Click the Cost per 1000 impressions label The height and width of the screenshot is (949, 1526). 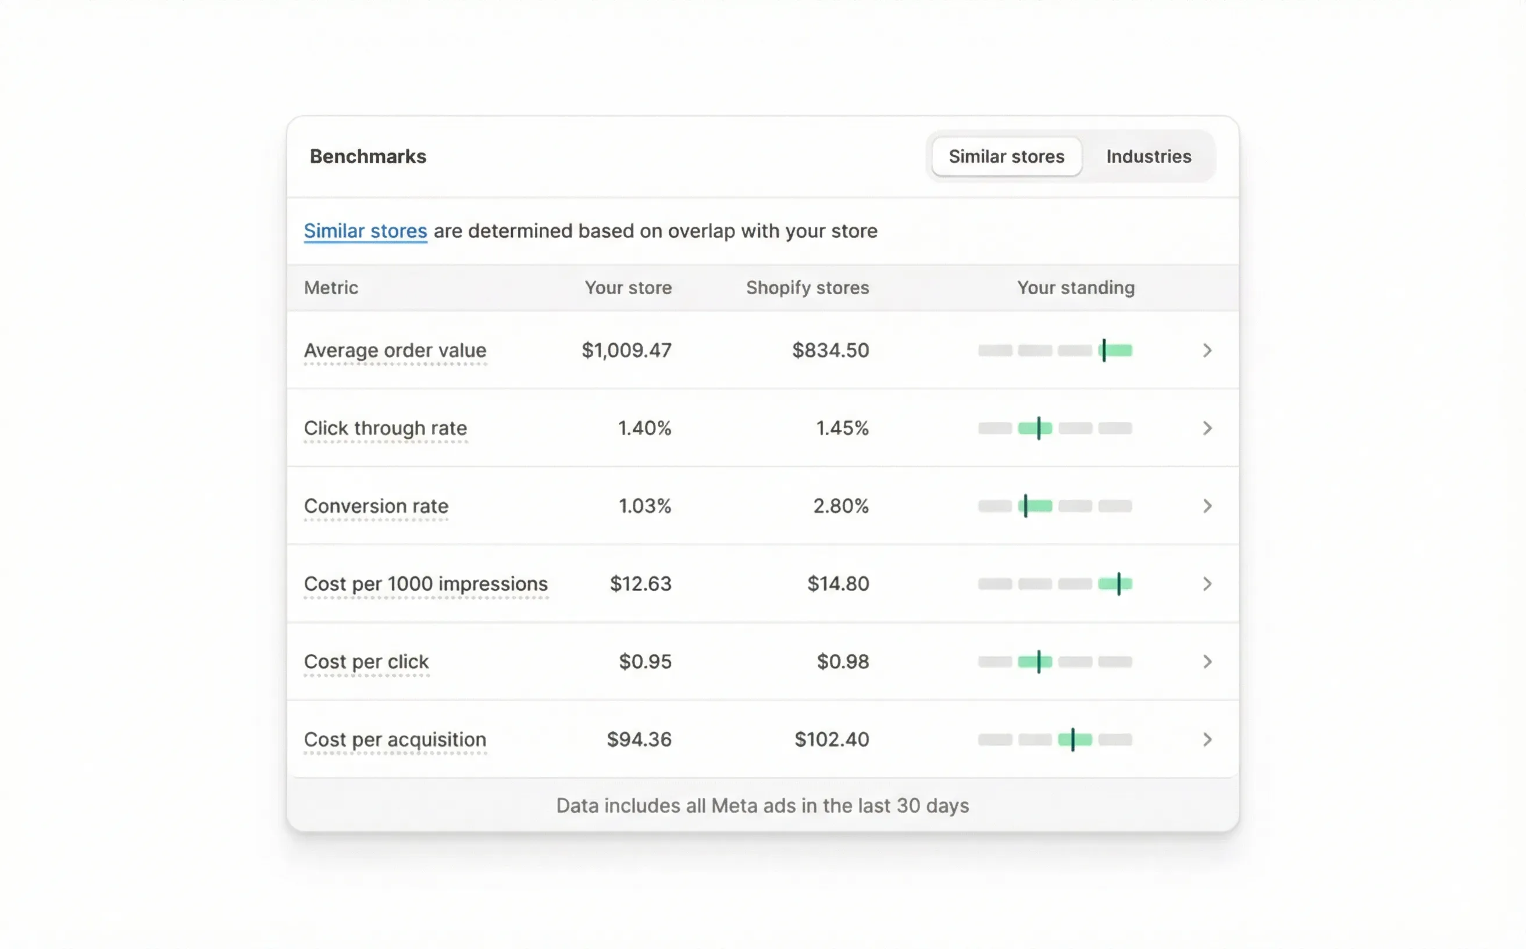426,584
